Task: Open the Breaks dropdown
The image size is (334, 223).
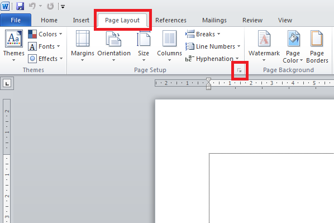Action: point(203,34)
